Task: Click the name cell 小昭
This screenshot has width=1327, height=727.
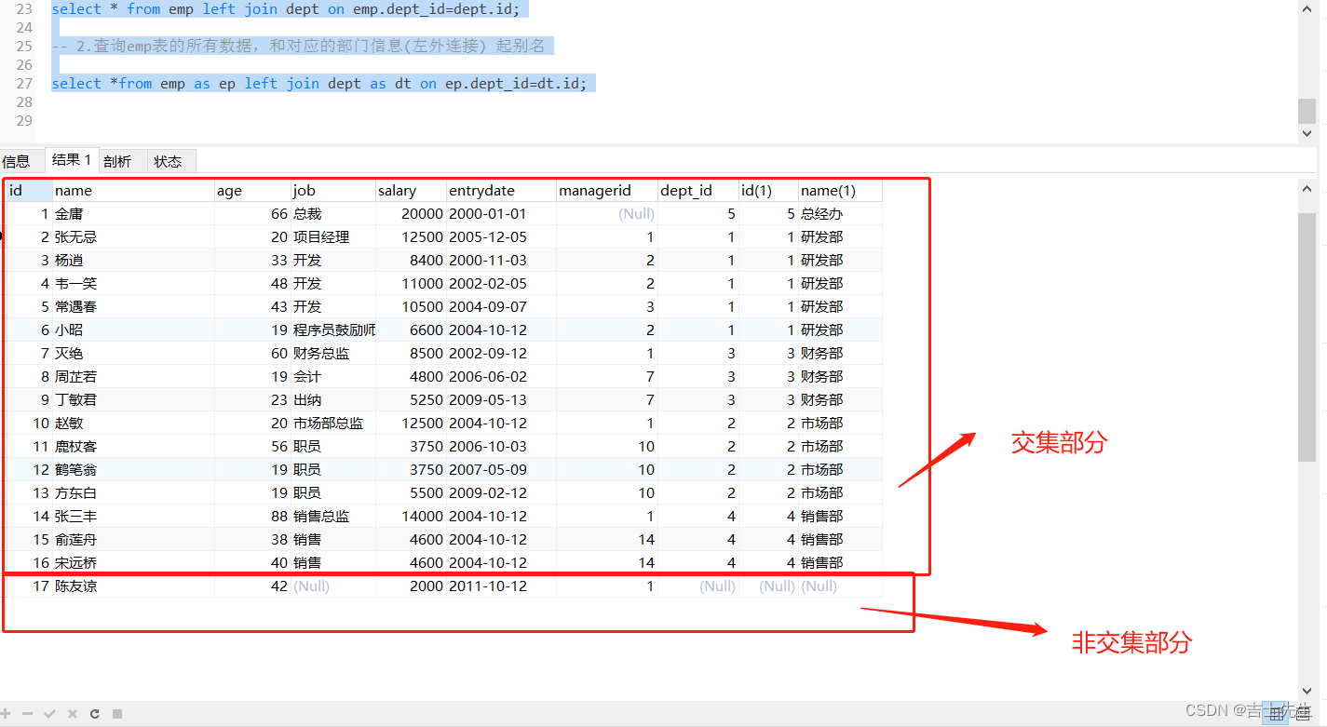Action: [134, 330]
